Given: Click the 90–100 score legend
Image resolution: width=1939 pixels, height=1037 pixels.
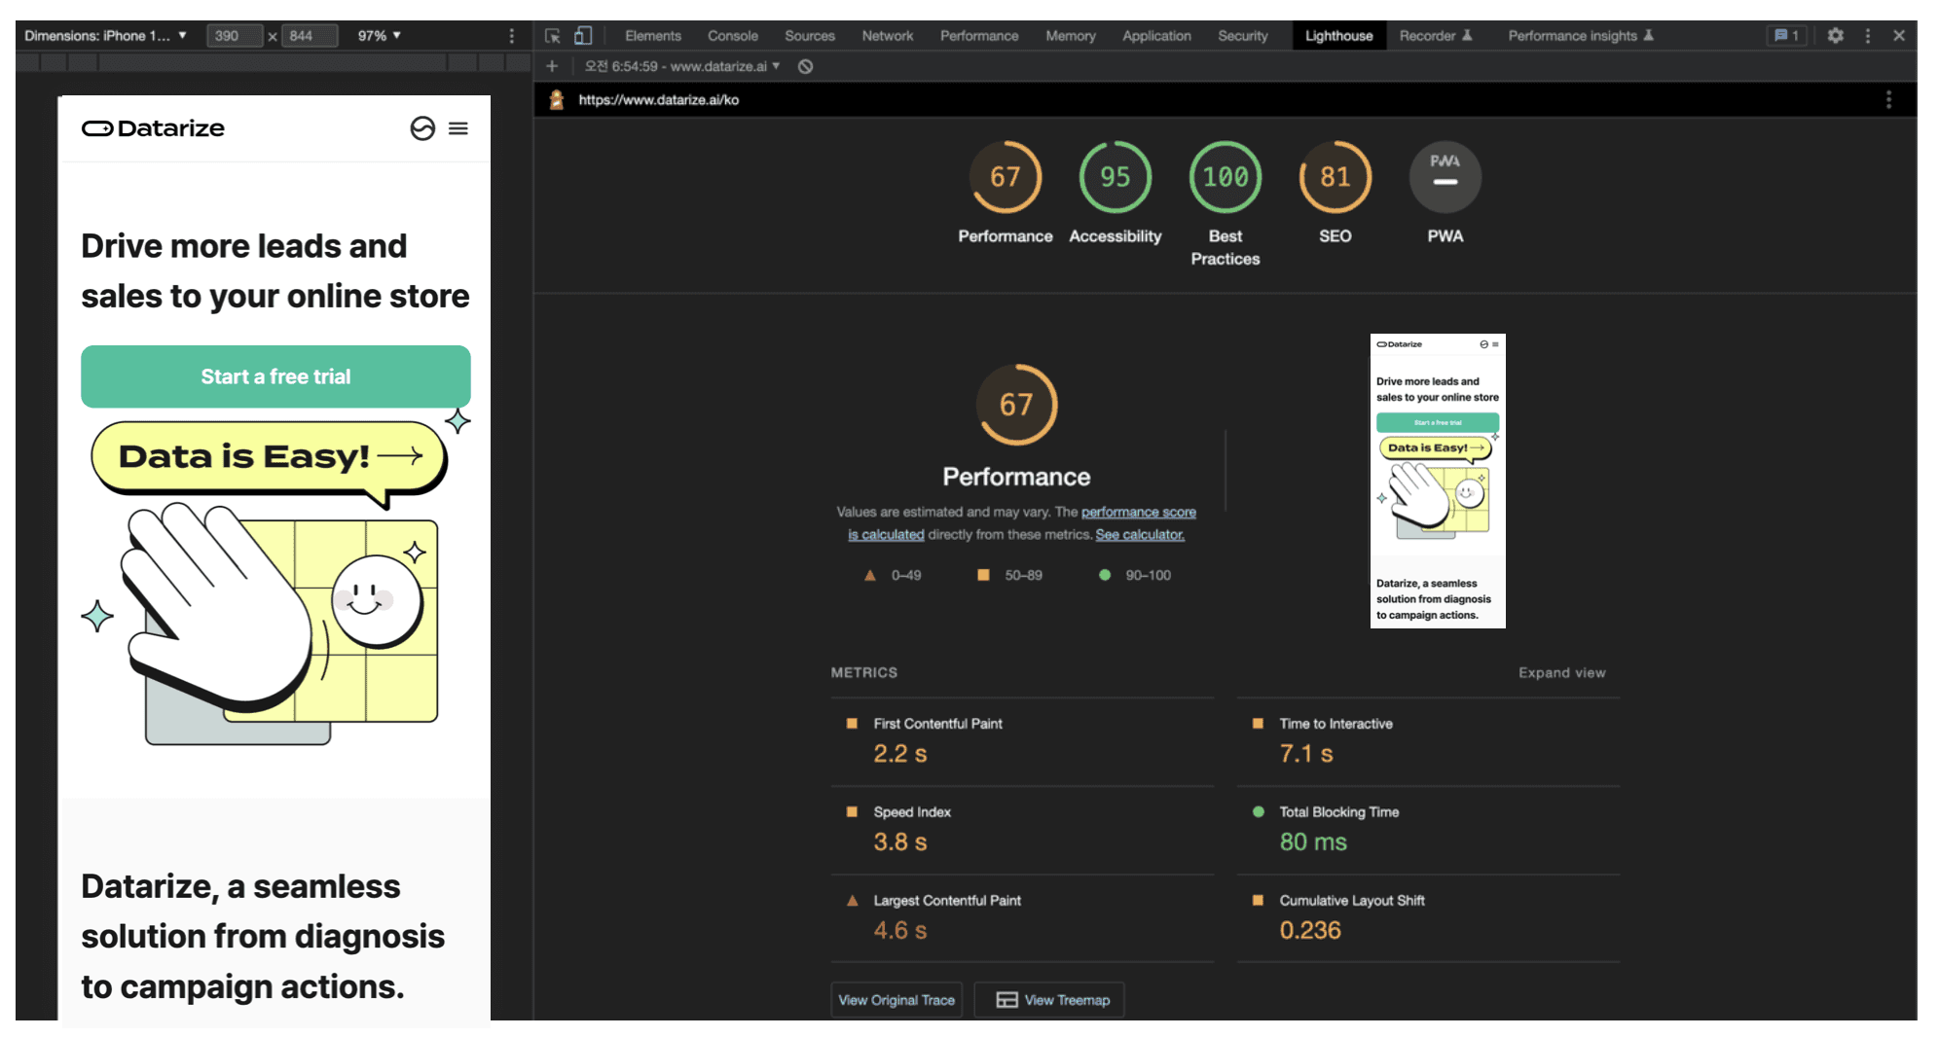Looking at the screenshot, I should (x=1135, y=575).
